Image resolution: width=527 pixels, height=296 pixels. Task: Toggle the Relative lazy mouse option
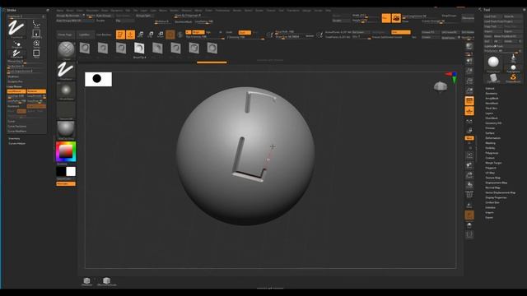click(36, 91)
